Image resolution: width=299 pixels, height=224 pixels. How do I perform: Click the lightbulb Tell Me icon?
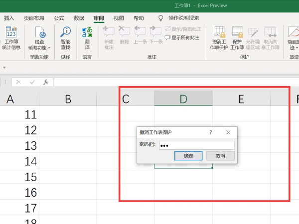[x=160, y=18]
